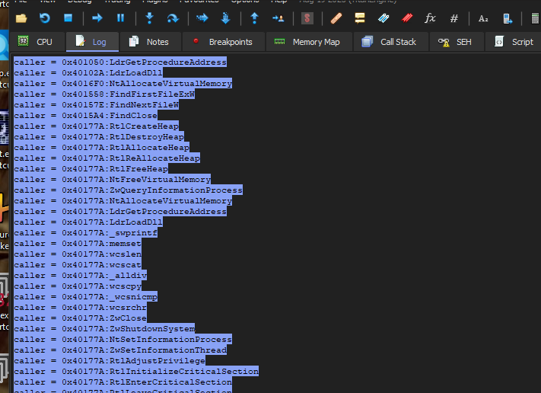This screenshot has height=393, width=541.
Task: Select the wcslen log entry
Action: pyautogui.click(x=78, y=254)
